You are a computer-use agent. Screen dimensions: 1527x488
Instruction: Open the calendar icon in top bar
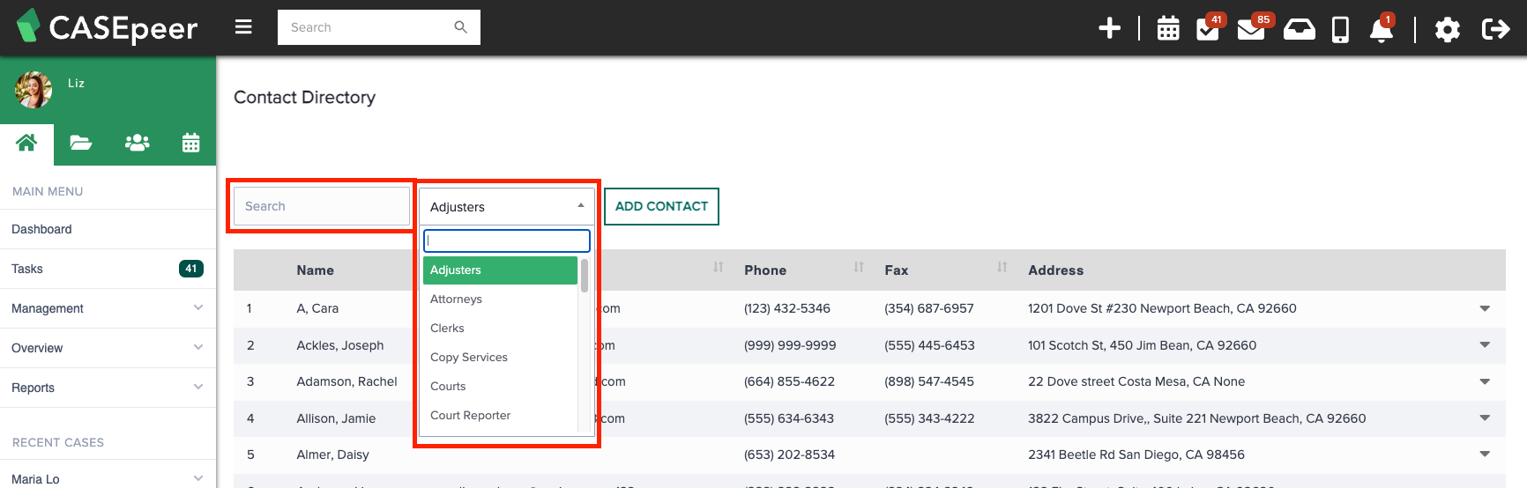pos(1168,29)
